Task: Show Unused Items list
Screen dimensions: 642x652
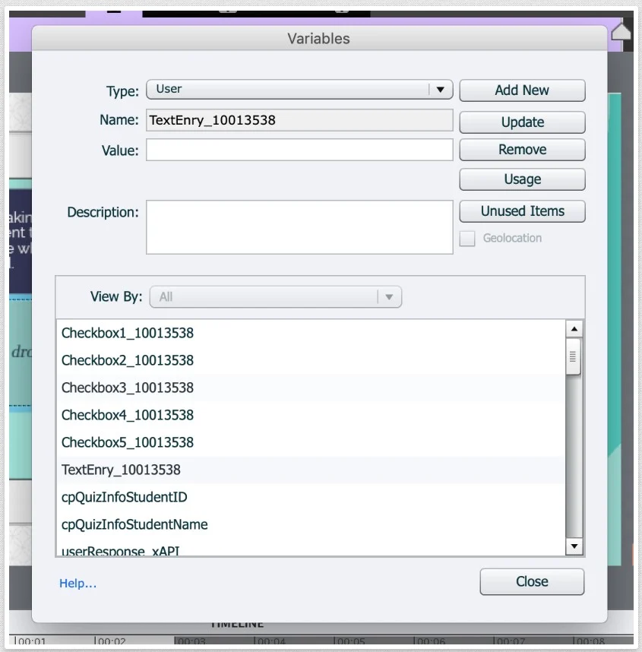Action: [522, 211]
